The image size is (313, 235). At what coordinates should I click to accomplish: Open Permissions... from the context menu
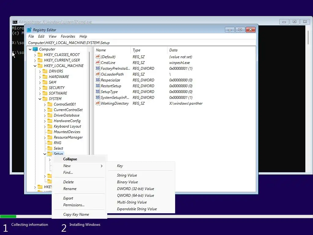[x=79, y=205]
